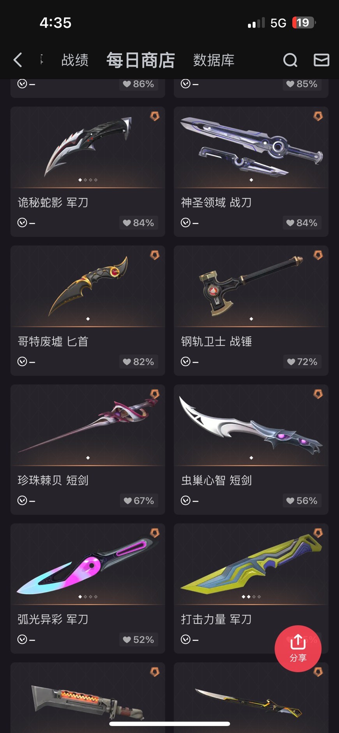The height and width of the screenshot is (733, 339).
Task: Open the mail inbox icon
Action: pos(321,60)
